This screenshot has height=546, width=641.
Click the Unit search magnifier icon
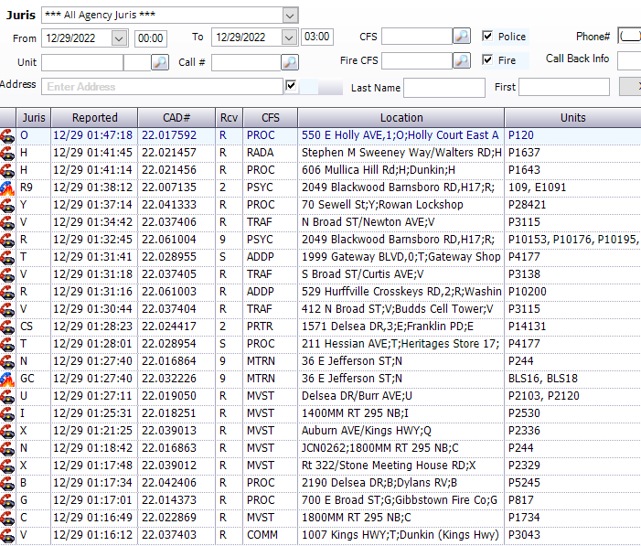pyautogui.click(x=160, y=62)
